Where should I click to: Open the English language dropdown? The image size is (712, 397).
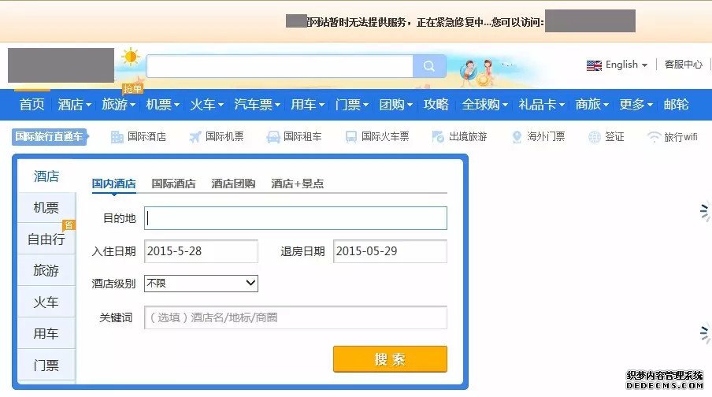tap(617, 65)
